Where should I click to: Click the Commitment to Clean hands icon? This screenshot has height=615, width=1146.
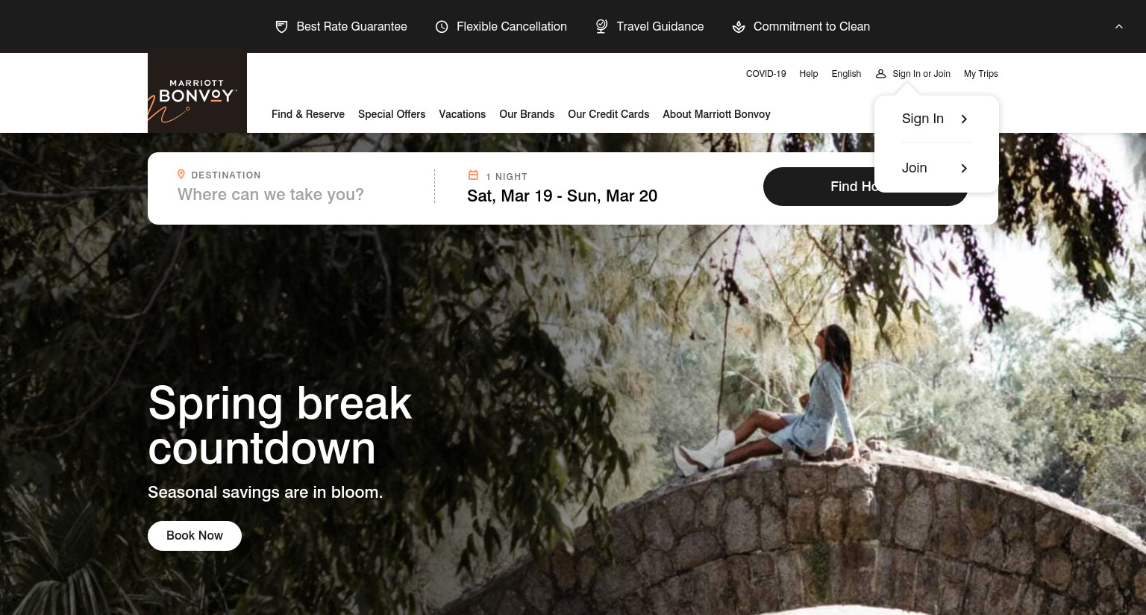coord(739,27)
